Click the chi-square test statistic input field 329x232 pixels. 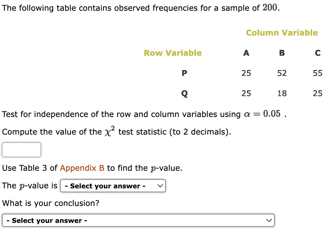click(21, 150)
